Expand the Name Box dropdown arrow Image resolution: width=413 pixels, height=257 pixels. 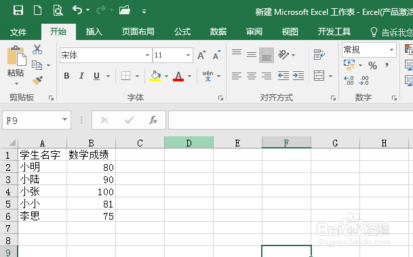click(x=65, y=120)
